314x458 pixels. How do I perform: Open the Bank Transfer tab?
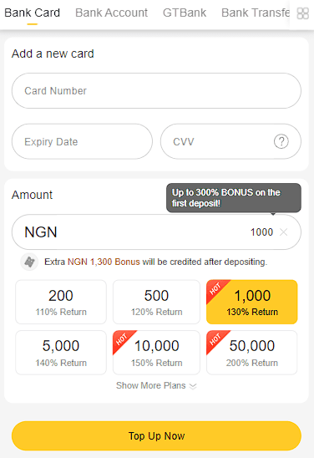[x=256, y=13]
